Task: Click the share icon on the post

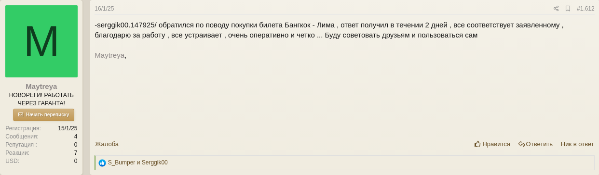Action: pos(556,9)
